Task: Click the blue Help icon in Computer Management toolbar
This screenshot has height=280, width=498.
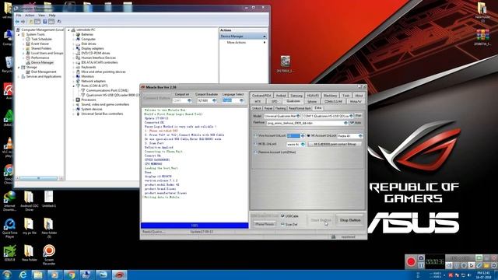Action: (45, 22)
